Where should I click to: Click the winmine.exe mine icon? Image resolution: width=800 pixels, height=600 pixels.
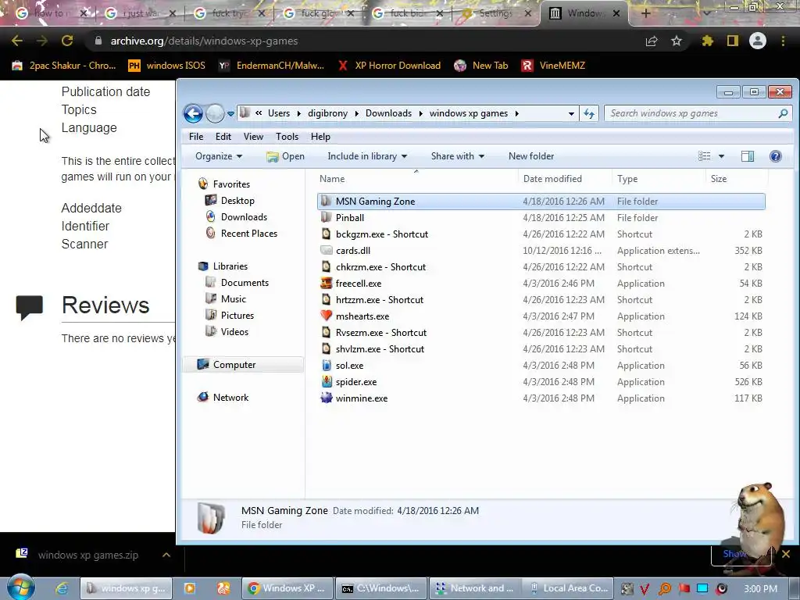pyautogui.click(x=326, y=398)
